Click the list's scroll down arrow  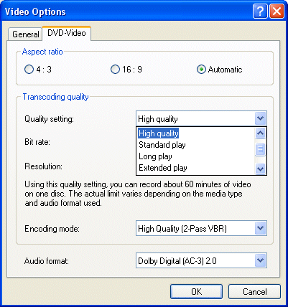[260, 169]
